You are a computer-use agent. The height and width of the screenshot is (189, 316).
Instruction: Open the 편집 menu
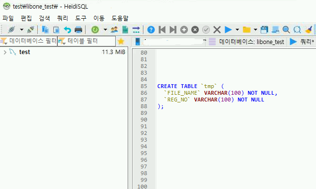tap(26, 18)
